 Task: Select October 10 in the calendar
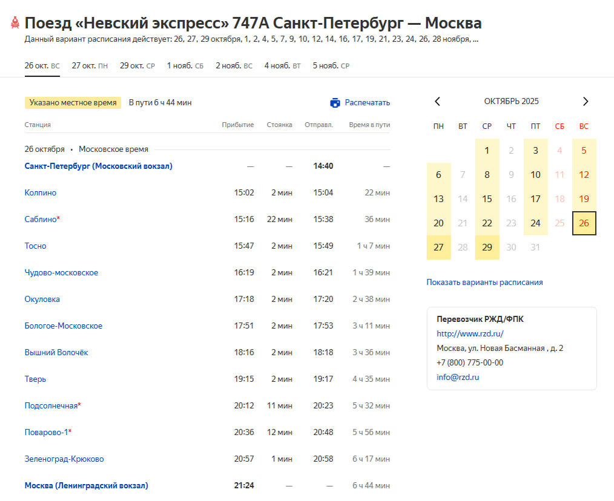[536, 175]
